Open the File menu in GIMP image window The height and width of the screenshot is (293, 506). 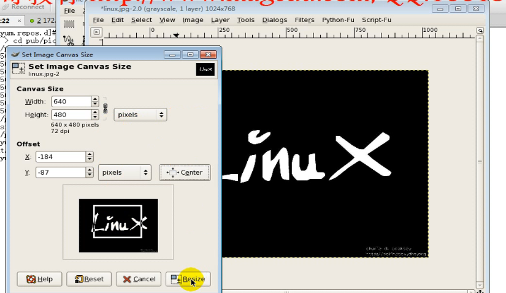tap(98, 20)
